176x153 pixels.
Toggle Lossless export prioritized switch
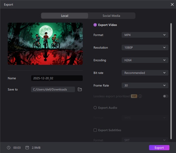click(x=165, y=96)
